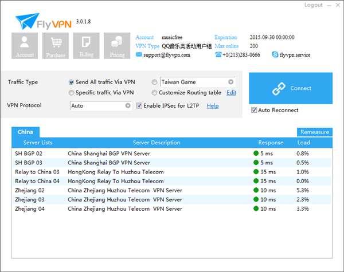Open the Taiwan Game dropdown arrow

(x=230, y=82)
